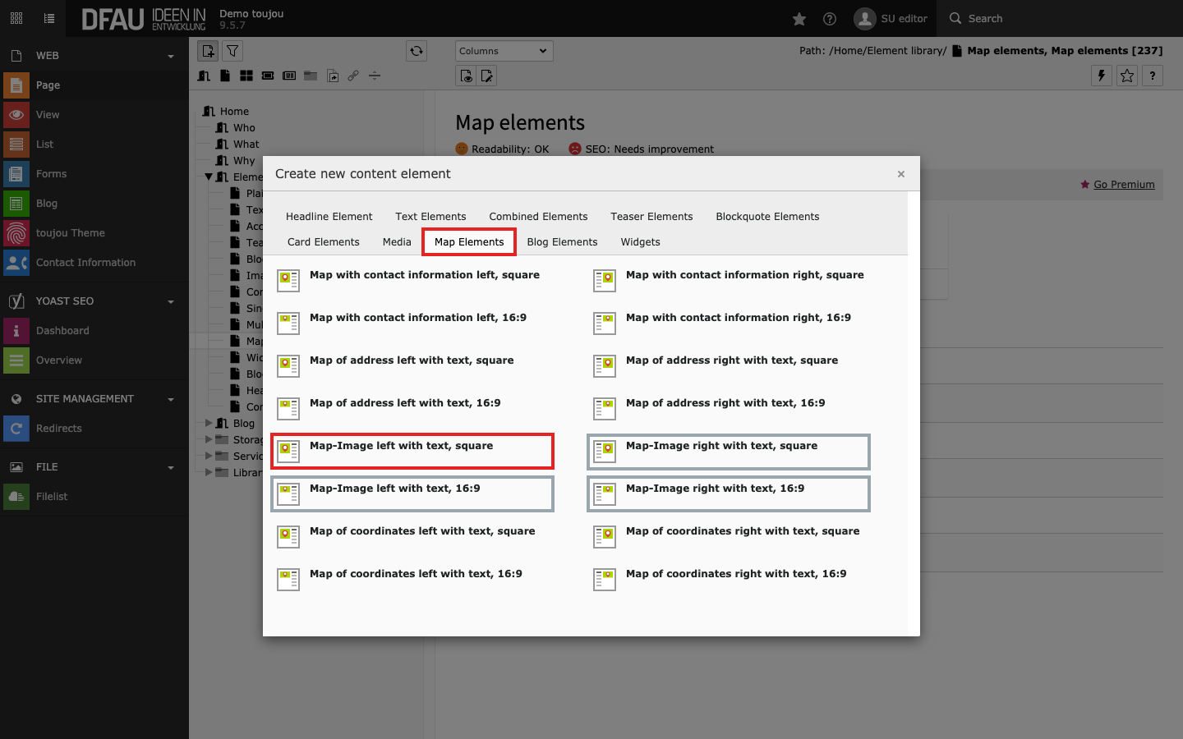1183x739 pixels.
Task: Refresh the page tree
Action: coord(417,51)
